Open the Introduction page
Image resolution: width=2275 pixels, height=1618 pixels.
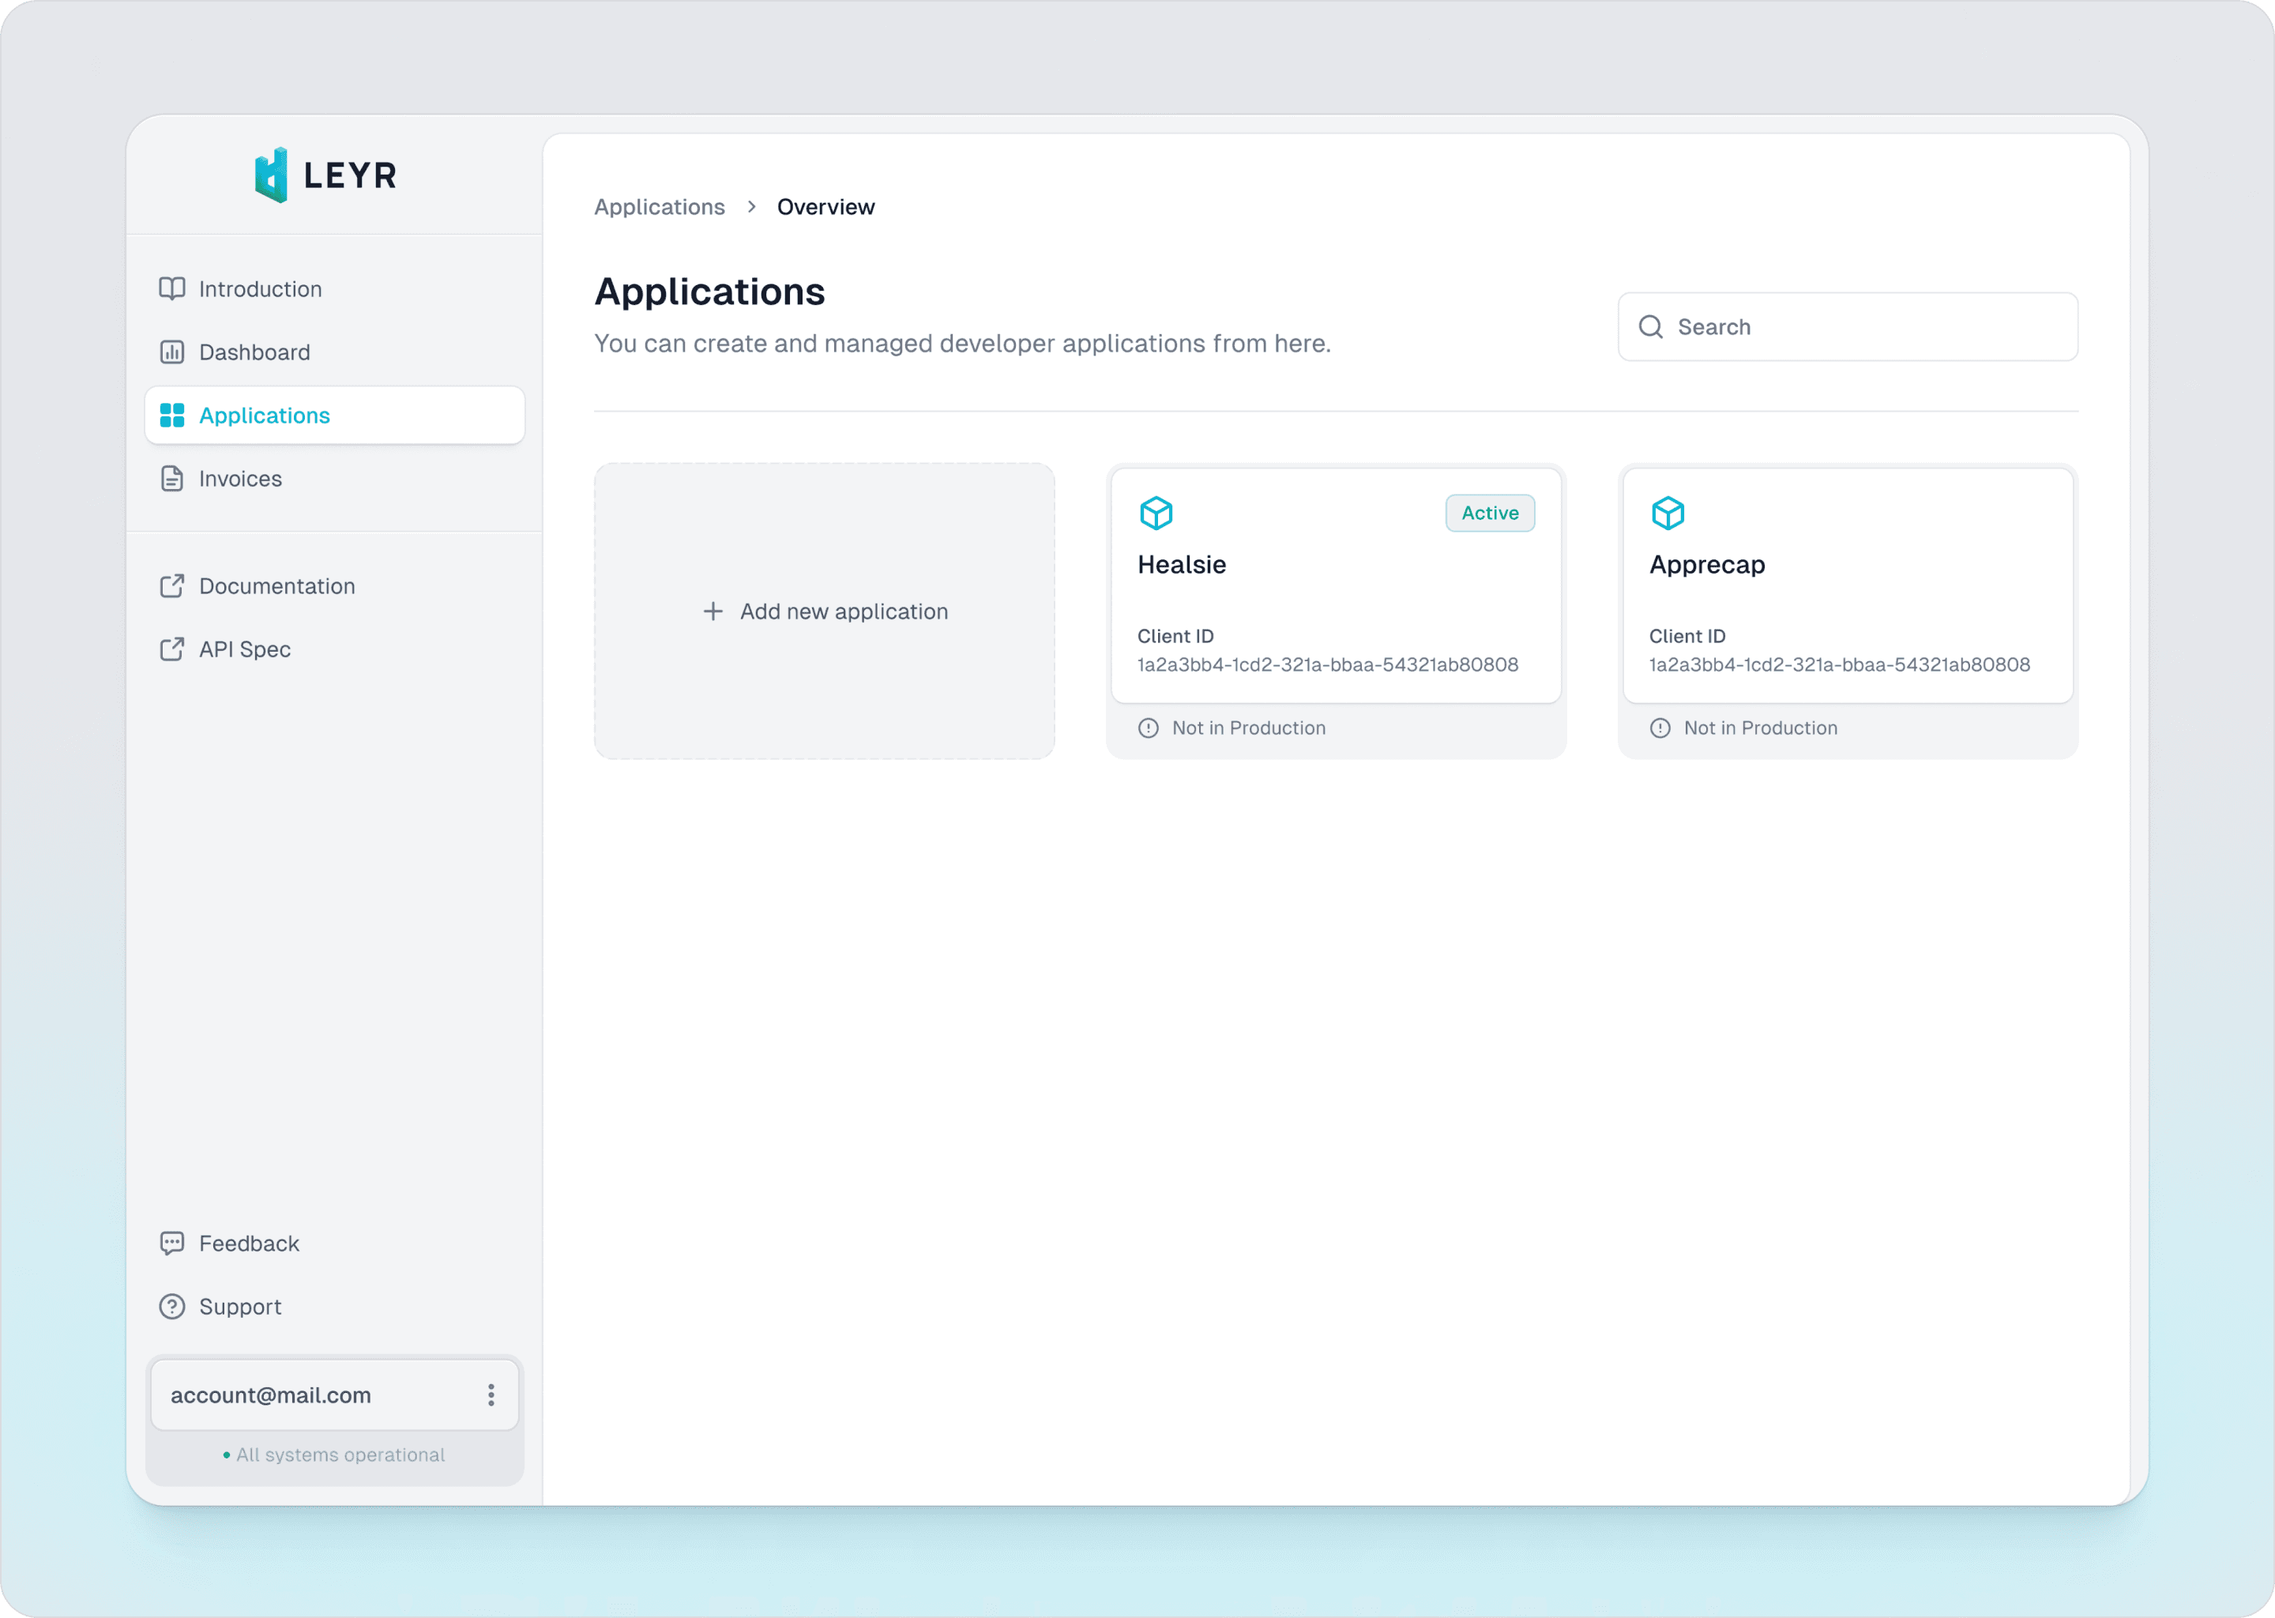coord(335,289)
